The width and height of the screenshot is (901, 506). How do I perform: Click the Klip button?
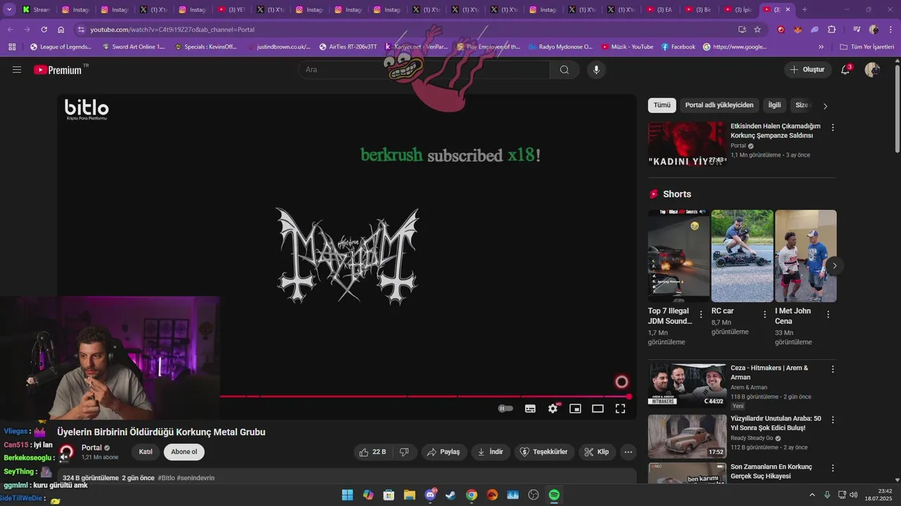pos(597,452)
